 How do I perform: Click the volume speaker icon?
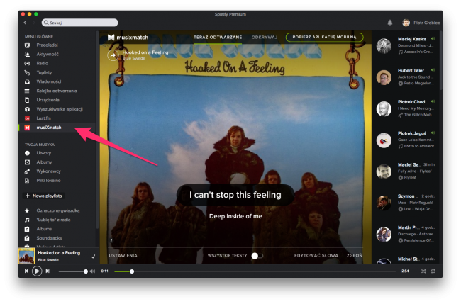[x=92, y=271]
